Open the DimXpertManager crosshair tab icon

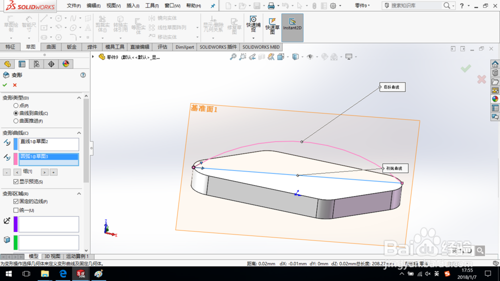coord(51,64)
